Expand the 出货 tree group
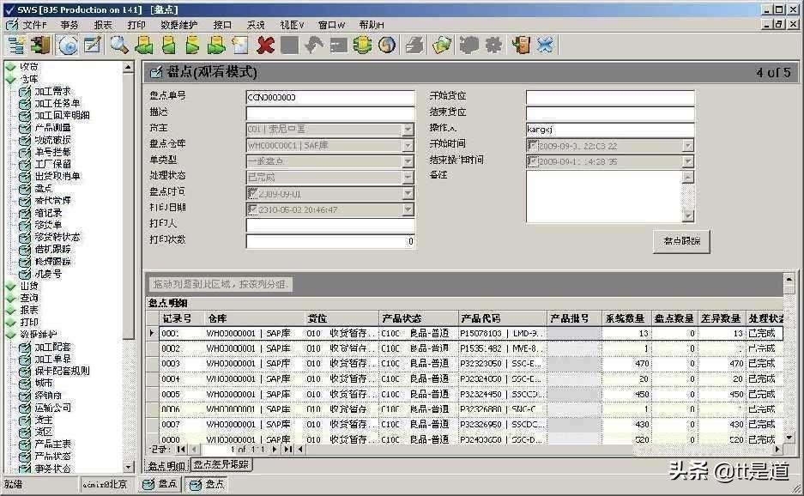 10,287
